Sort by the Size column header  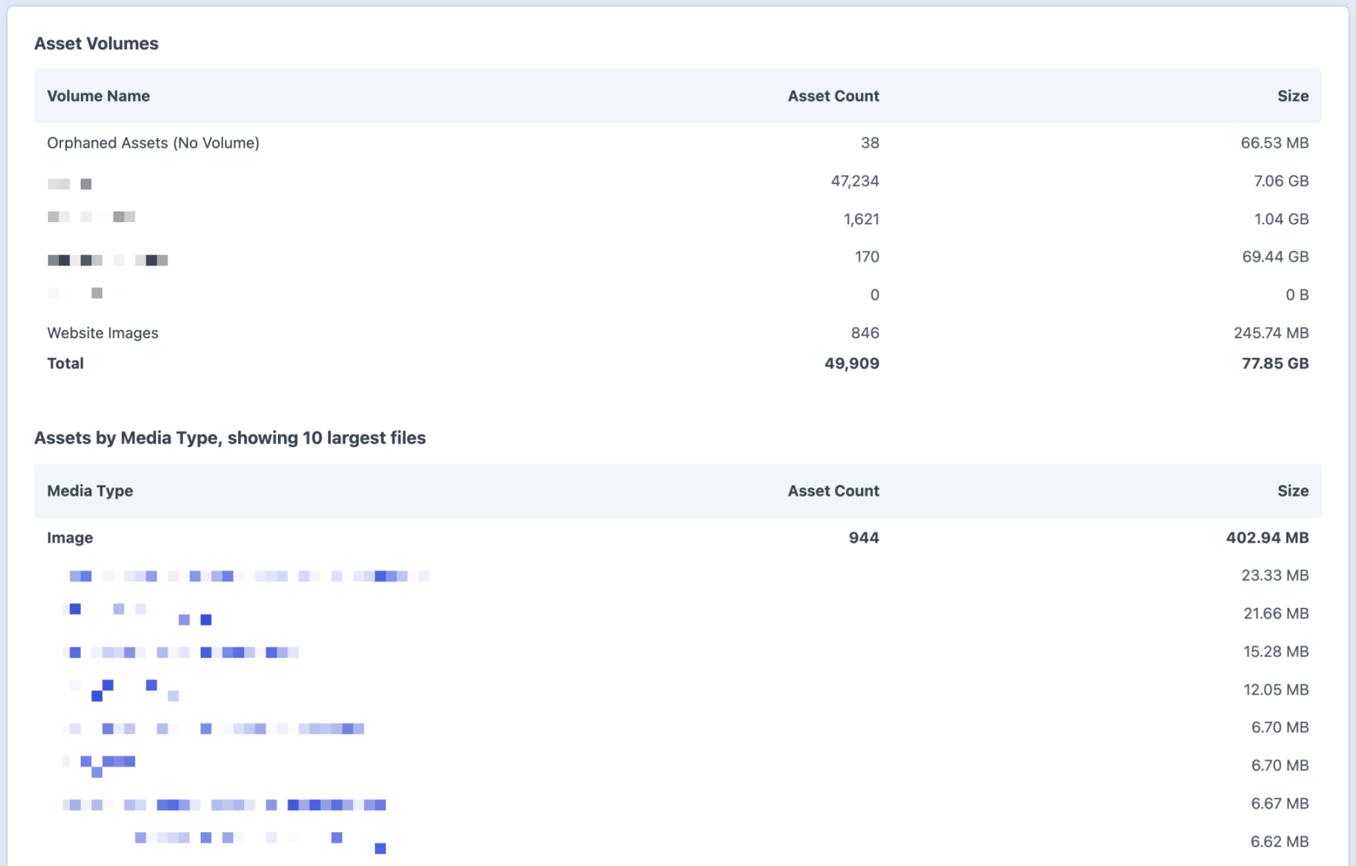point(1294,95)
